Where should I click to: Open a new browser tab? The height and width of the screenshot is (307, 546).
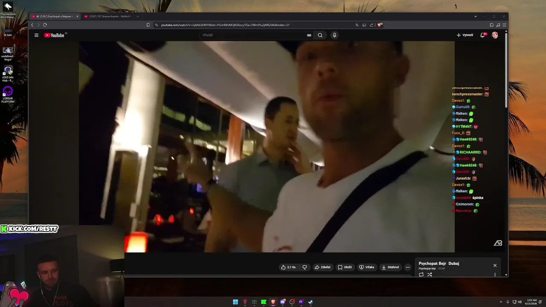[137, 16]
